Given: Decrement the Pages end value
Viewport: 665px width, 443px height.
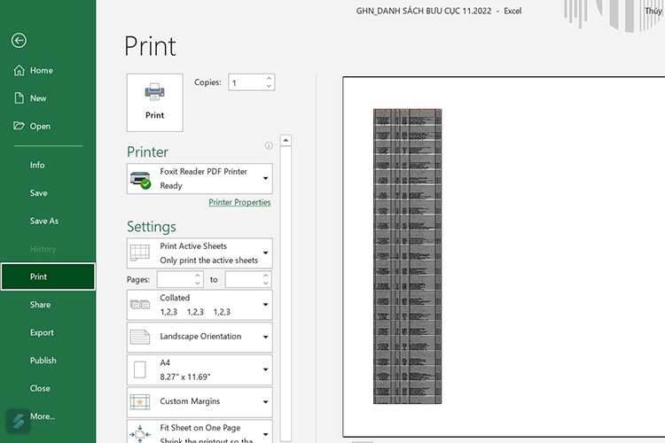Looking at the screenshot, I should [x=265, y=284].
